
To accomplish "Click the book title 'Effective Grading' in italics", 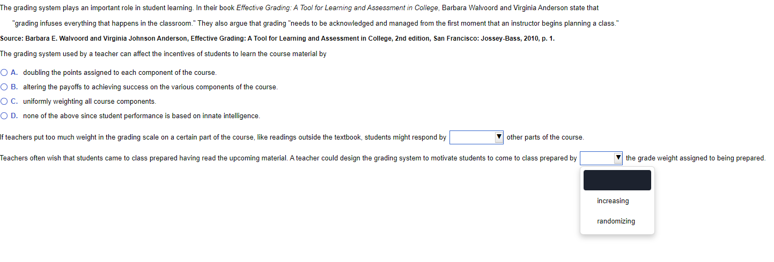I will click(337, 8).
